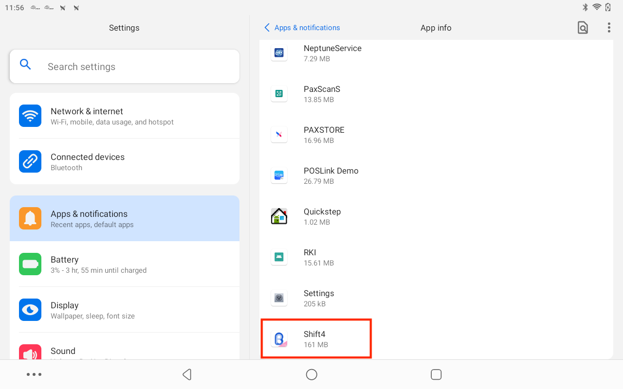Click the Bluetooth status icon
This screenshot has width=623, height=389.
586,7
